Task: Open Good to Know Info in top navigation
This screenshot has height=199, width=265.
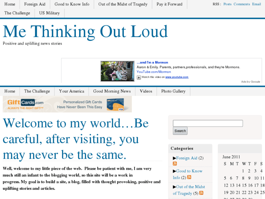Action: 72,4
